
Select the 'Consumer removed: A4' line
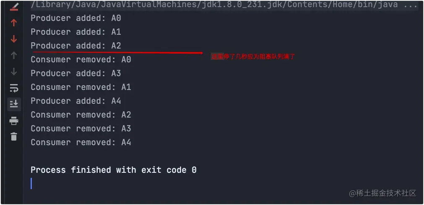coord(81,142)
